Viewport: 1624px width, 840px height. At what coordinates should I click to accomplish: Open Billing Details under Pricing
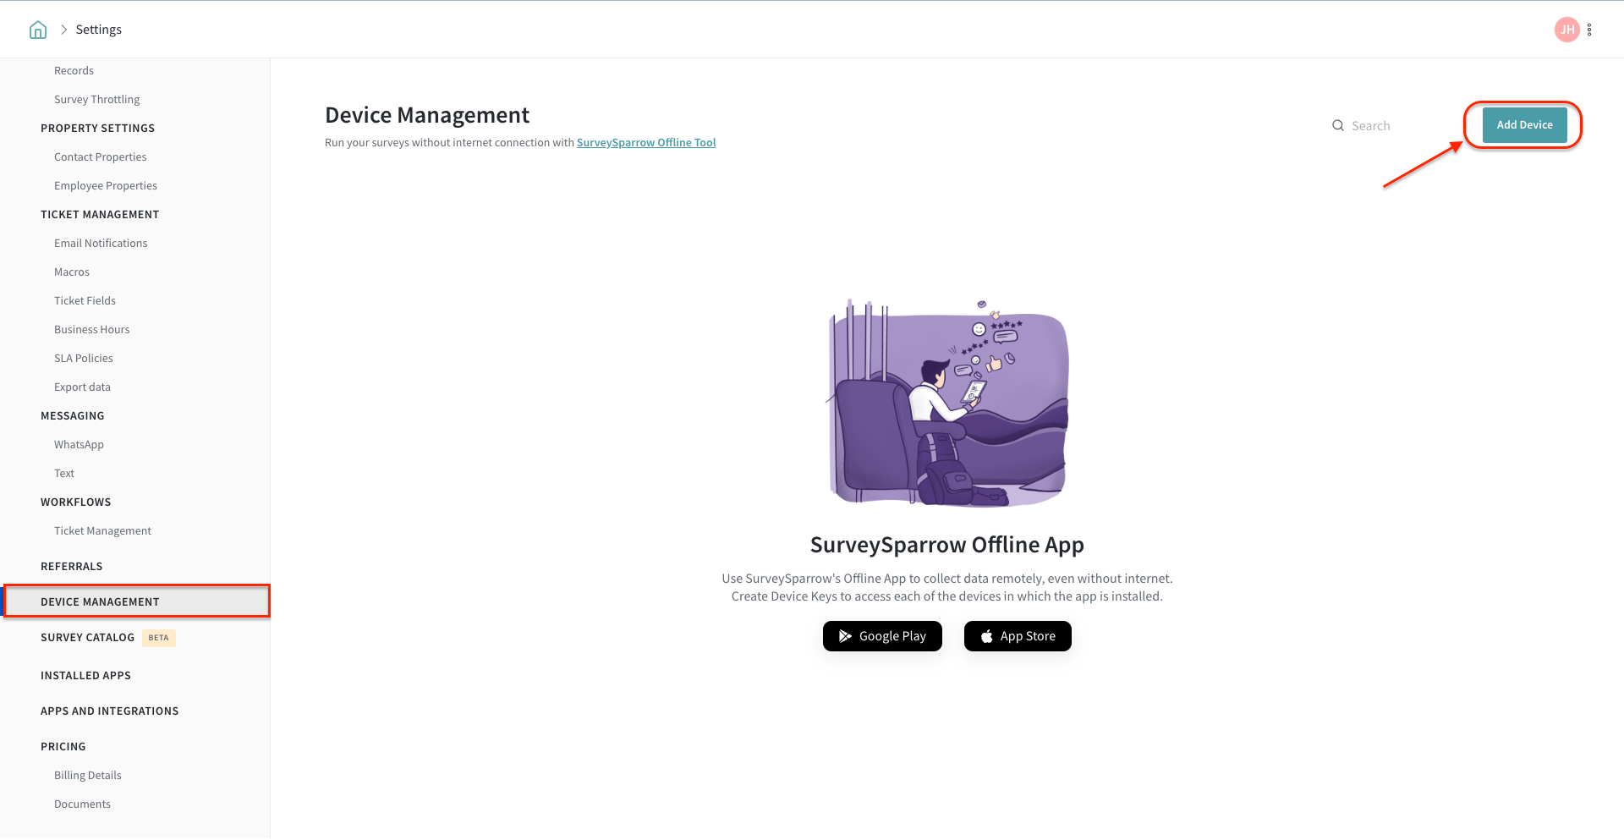(87, 776)
